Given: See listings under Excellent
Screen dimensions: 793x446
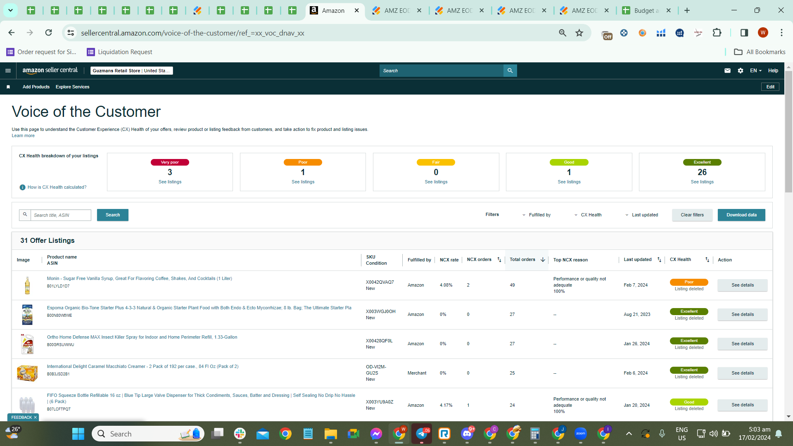Looking at the screenshot, I should 702,182.
